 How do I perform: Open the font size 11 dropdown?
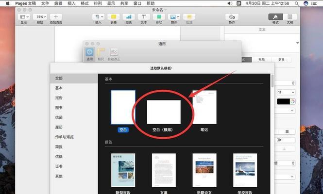(x=286, y=92)
